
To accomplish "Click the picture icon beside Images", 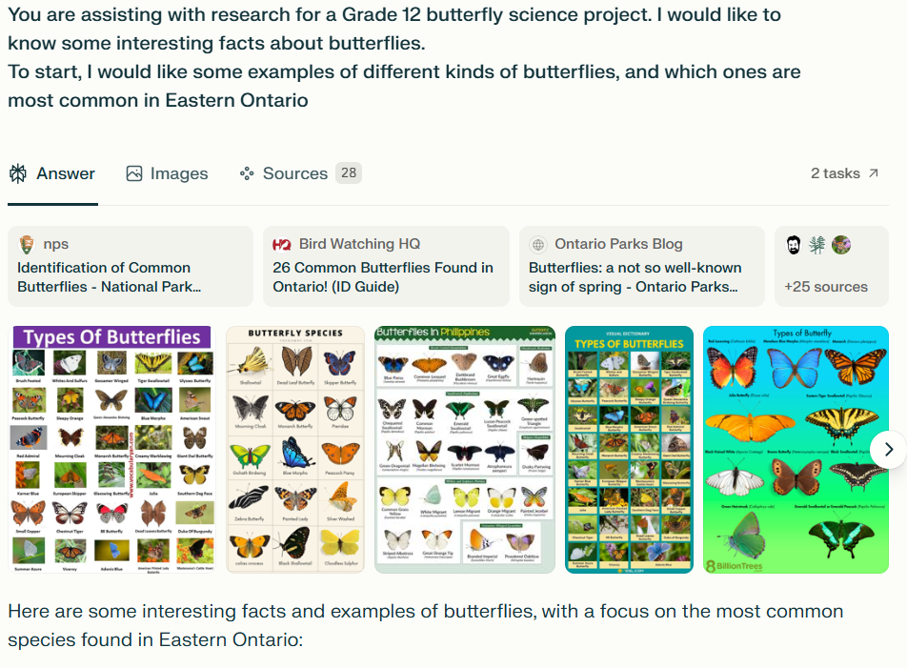I will pyautogui.click(x=134, y=173).
